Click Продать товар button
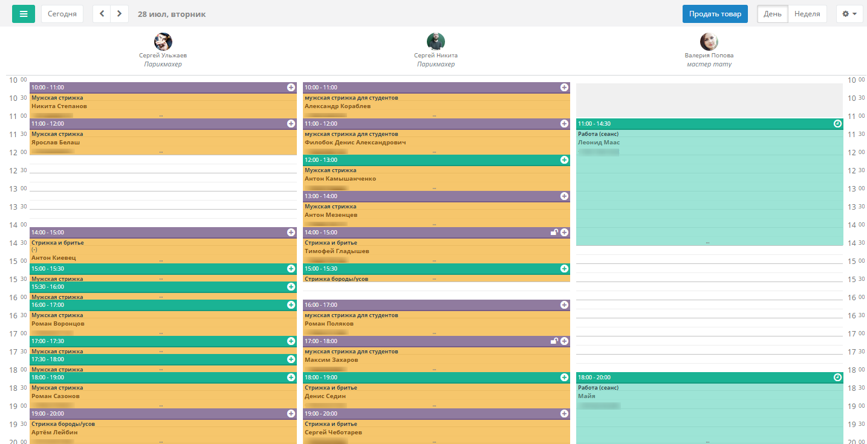This screenshot has height=444, width=867. [x=715, y=14]
